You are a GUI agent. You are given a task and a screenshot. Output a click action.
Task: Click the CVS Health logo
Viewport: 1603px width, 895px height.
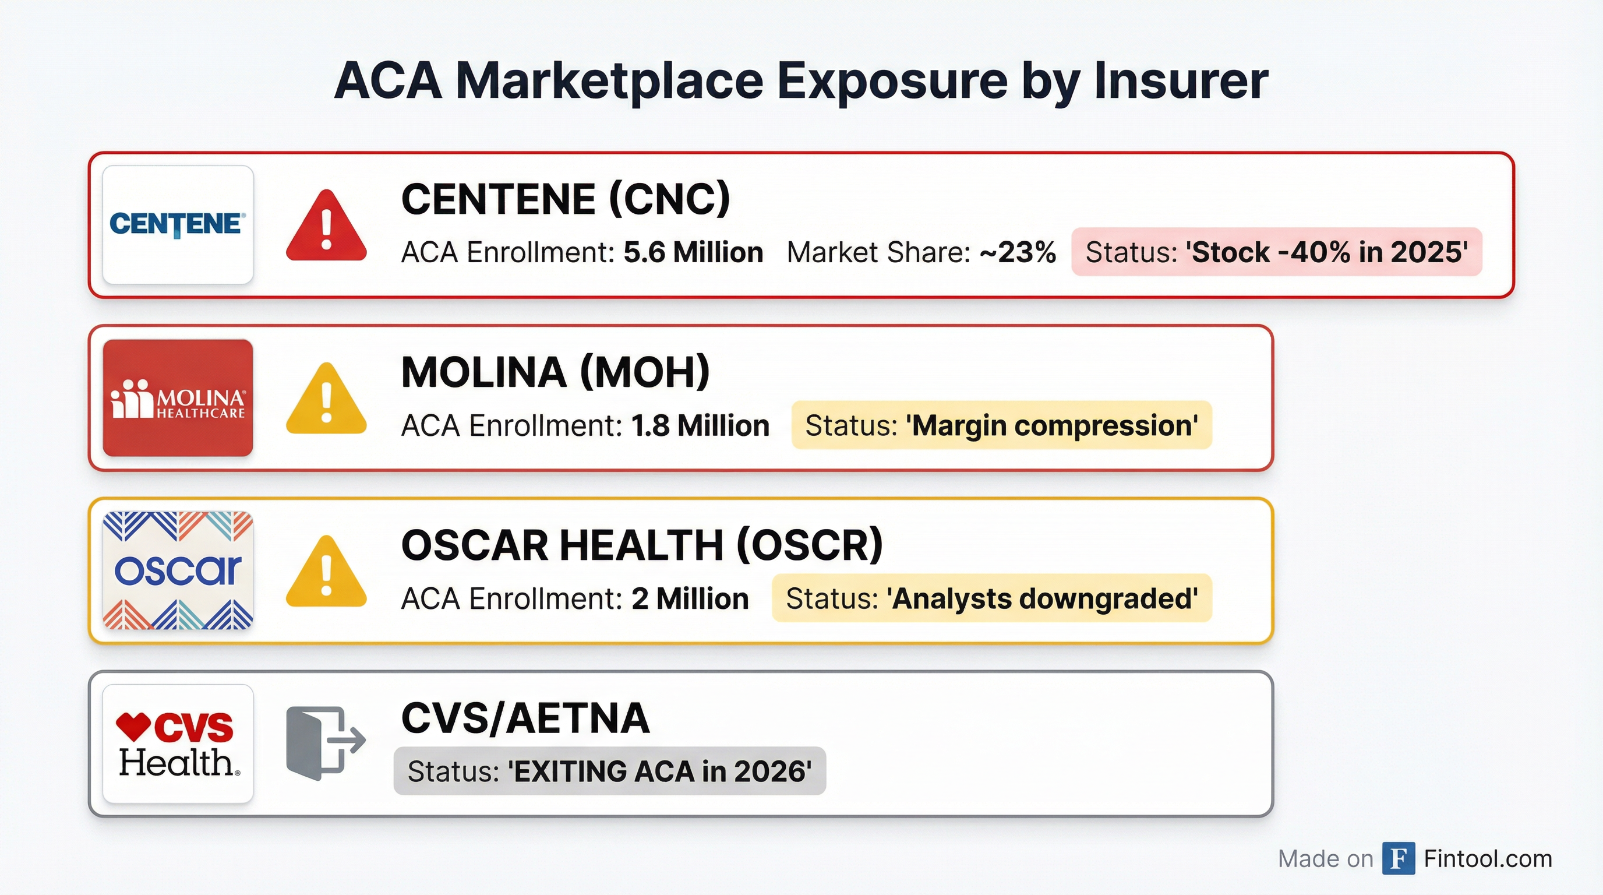(177, 744)
